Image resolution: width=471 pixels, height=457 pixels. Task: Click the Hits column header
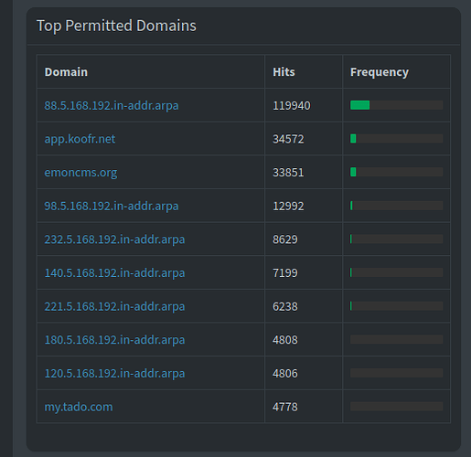284,72
